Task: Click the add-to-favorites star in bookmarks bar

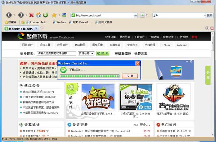Action: click(x=23, y=22)
